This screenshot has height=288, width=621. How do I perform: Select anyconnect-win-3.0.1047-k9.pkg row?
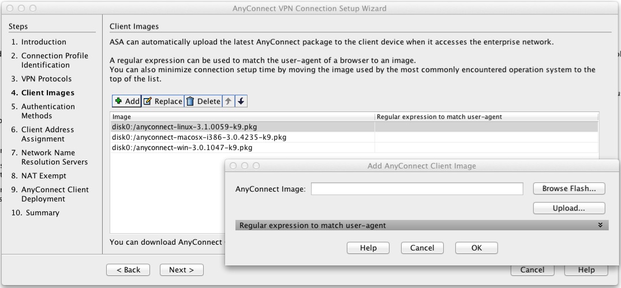pos(354,147)
